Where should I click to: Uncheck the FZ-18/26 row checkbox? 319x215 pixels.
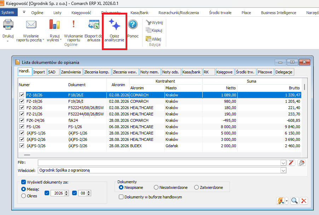[x=22, y=95]
